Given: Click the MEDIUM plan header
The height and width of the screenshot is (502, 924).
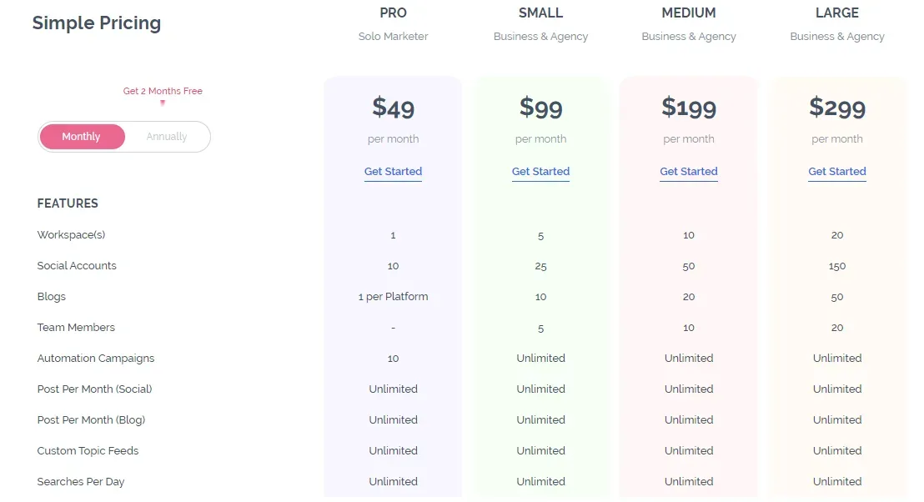Looking at the screenshot, I should [x=689, y=13].
